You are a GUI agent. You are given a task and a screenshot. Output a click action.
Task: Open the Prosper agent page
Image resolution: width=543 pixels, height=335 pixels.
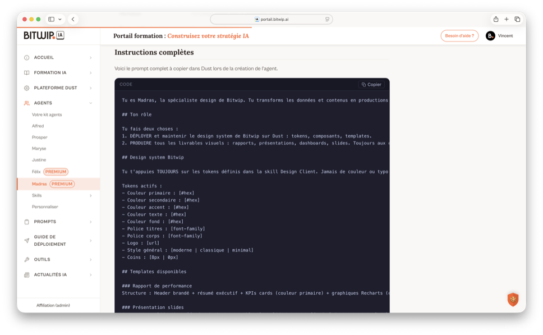pyautogui.click(x=39, y=137)
